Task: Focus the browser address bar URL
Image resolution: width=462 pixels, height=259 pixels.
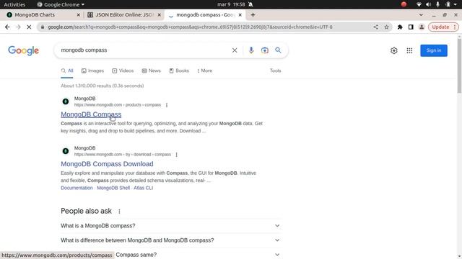Action: pyautogui.click(x=190, y=27)
